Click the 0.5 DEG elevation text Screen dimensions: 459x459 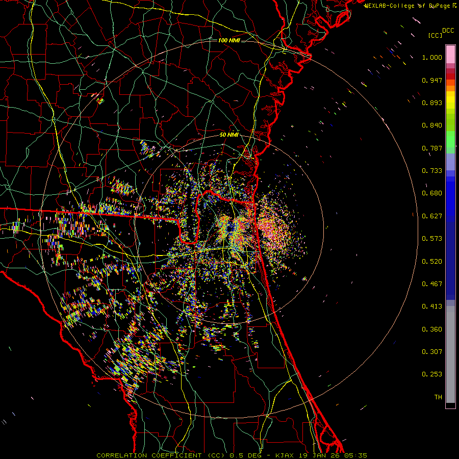point(246,455)
